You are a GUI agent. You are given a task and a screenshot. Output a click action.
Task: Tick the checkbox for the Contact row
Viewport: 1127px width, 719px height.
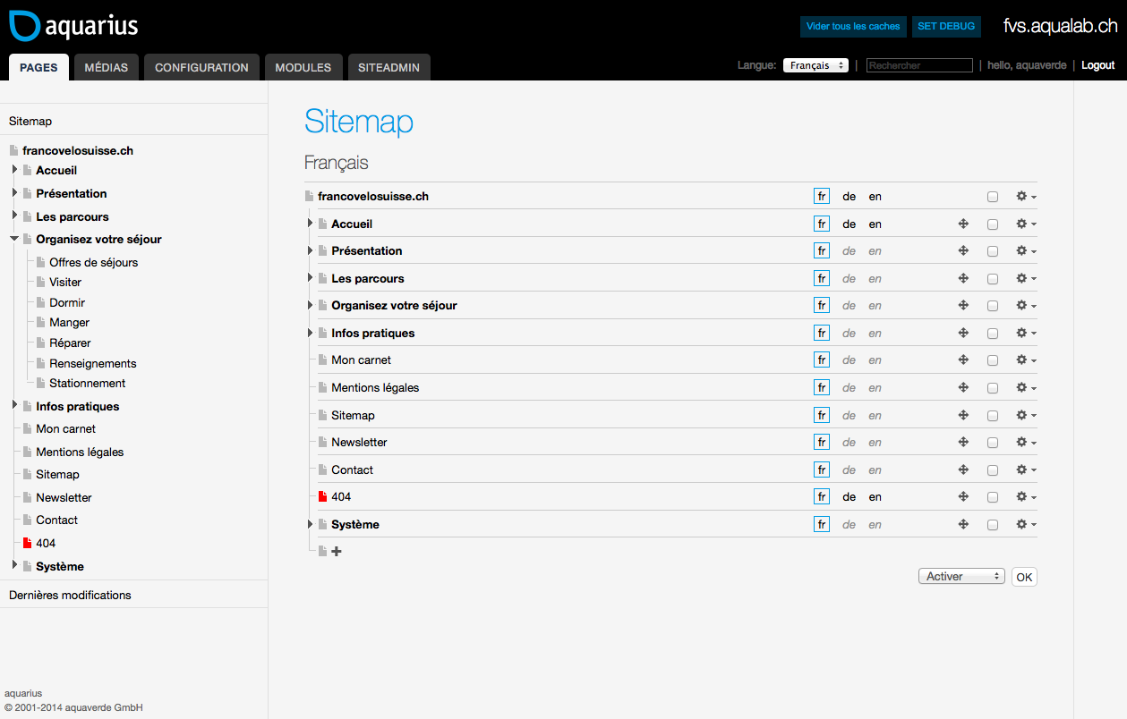(993, 470)
